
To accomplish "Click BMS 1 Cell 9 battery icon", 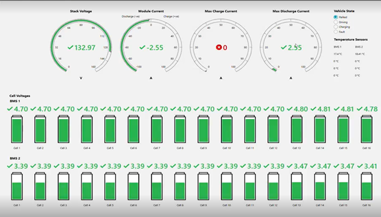I will [x=203, y=129].
